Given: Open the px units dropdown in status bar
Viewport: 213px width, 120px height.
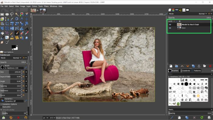Looking at the screenshot, I should tap(46, 118).
